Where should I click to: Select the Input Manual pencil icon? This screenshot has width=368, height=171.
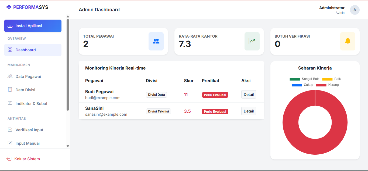[x=10, y=143]
